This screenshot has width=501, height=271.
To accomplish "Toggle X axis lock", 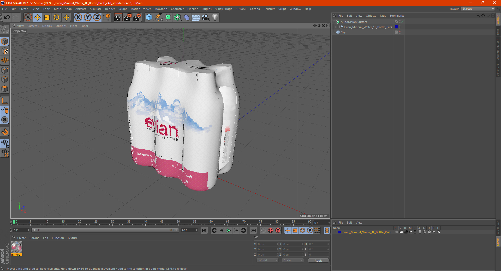I will click(x=78, y=17).
